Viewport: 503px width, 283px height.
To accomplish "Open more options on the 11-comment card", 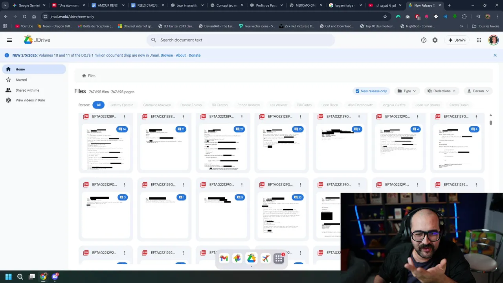I will coord(183,117).
